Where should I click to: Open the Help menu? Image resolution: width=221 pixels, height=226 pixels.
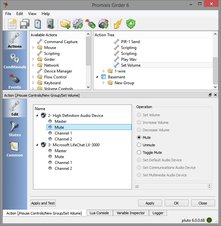click(x=46, y=14)
